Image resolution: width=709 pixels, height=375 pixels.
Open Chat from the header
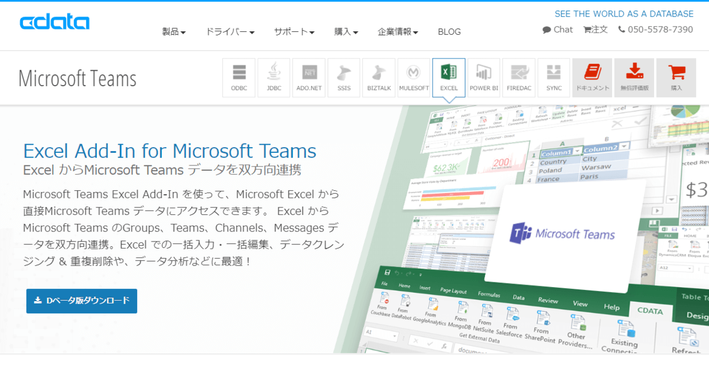[558, 30]
